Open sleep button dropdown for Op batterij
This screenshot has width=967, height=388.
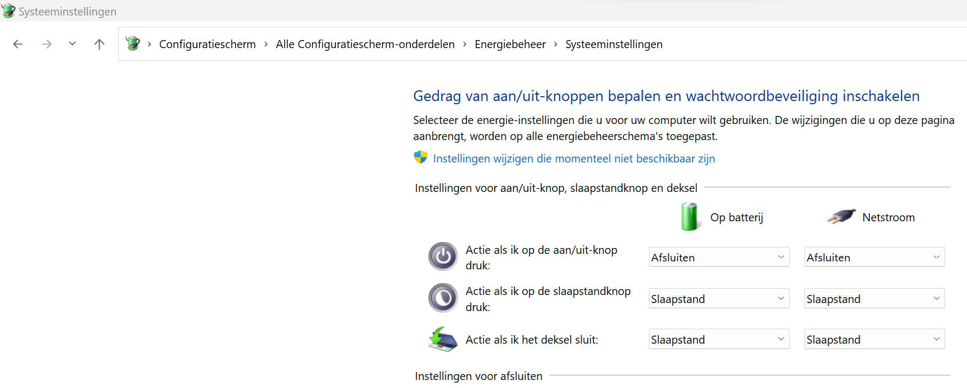pyautogui.click(x=718, y=299)
